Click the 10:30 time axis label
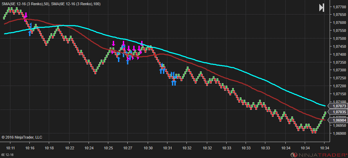 (x=148, y=148)
